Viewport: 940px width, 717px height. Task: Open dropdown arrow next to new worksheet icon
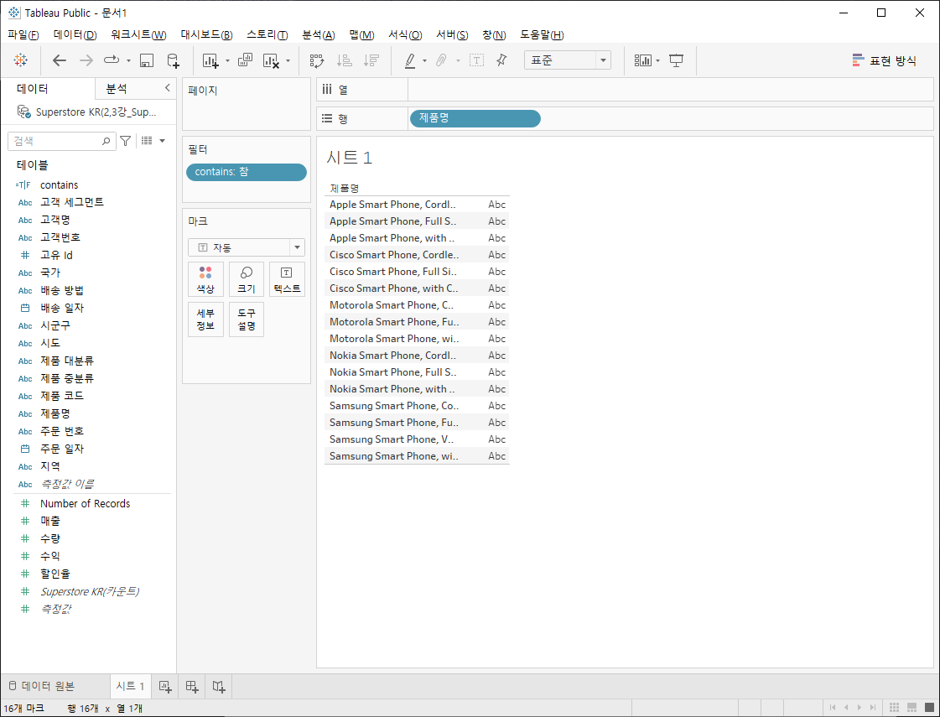click(227, 60)
